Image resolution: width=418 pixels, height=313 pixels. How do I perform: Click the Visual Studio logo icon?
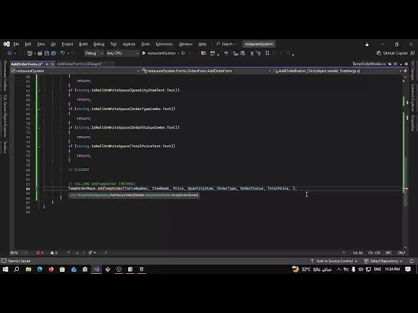point(7,44)
